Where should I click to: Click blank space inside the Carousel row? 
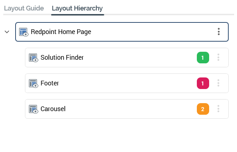pyautogui.click(x=130, y=109)
